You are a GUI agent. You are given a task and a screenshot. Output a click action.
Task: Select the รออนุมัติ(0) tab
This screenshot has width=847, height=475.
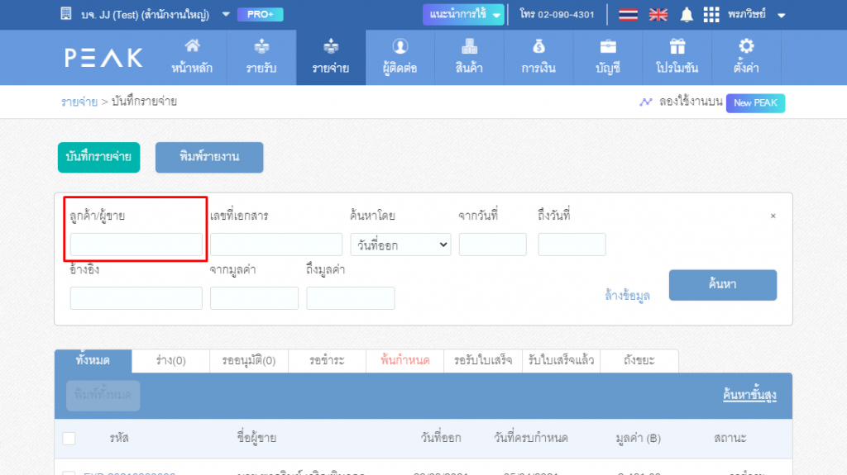(249, 360)
